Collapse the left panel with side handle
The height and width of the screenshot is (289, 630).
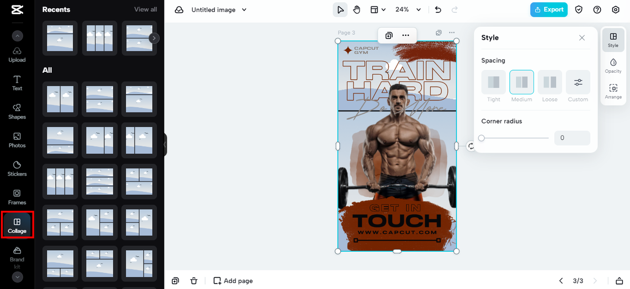pos(165,145)
